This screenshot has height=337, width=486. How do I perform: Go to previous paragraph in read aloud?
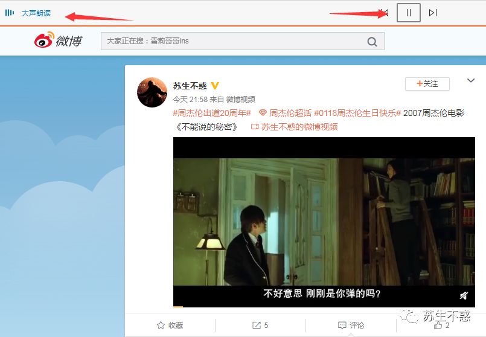click(386, 13)
